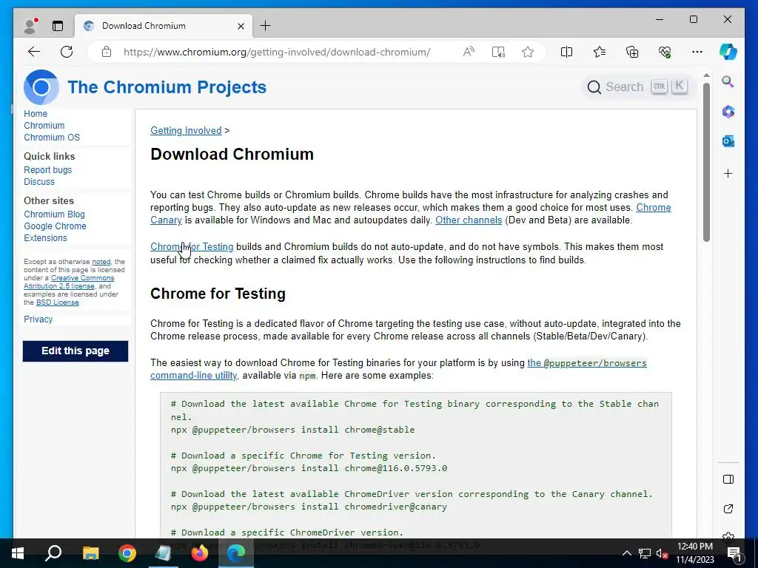Open Microsoft 365 sidebar icon

[x=728, y=112]
